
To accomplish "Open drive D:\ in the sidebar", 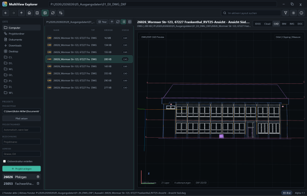I will click(22, 63).
